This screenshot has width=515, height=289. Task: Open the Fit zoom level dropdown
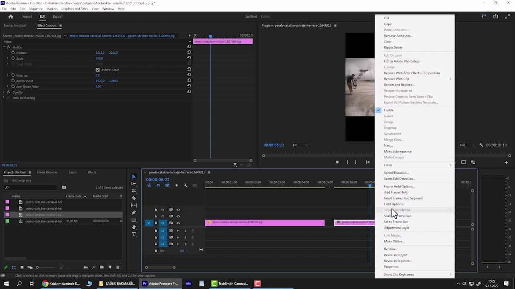300,145
